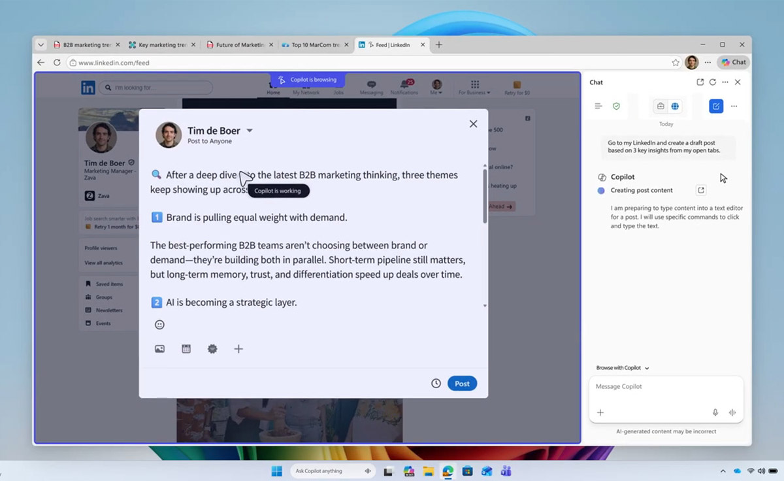This screenshot has height=481, width=784.
Task: Open the LinkedIn home logo
Action: point(88,88)
